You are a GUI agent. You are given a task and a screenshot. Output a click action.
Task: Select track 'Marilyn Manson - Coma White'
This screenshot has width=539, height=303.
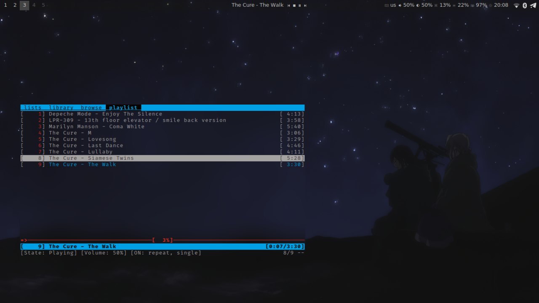click(x=162, y=126)
